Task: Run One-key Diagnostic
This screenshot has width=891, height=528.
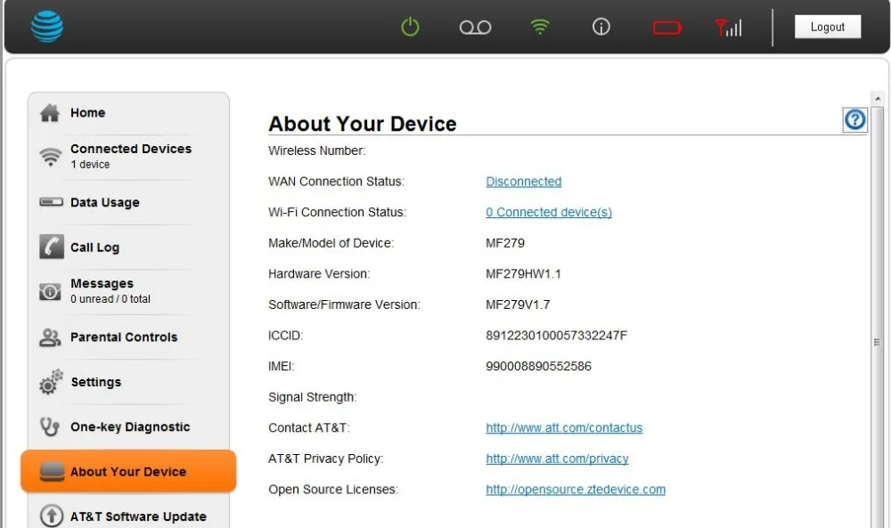Action: coord(129,427)
